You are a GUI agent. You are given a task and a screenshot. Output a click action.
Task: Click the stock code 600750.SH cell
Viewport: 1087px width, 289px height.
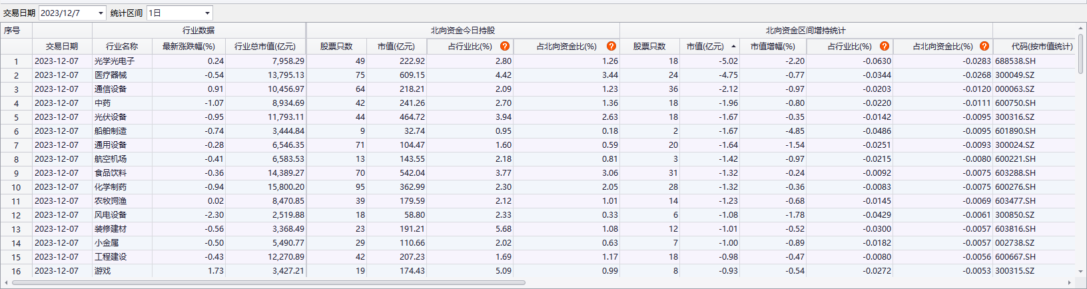click(1015, 103)
